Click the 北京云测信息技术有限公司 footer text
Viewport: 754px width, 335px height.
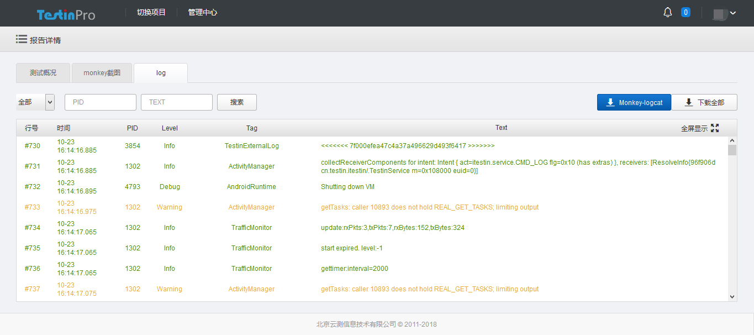[377, 324]
